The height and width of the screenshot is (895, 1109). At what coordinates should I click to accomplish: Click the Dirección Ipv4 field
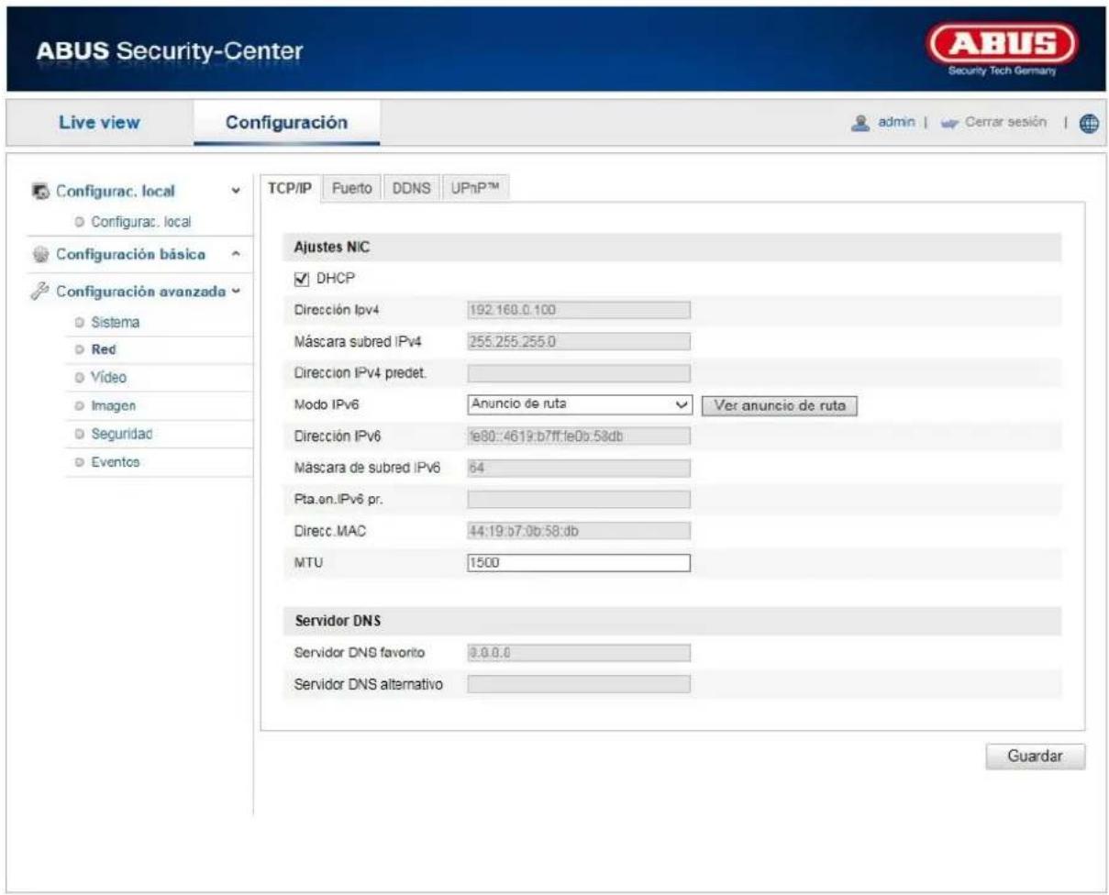(x=578, y=309)
